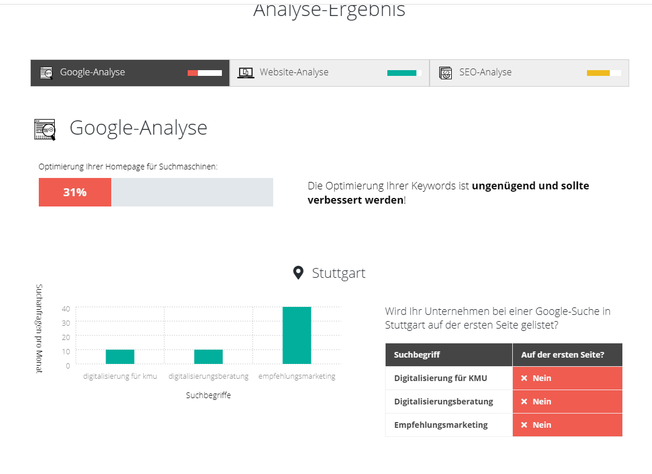Image resolution: width=652 pixels, height=474 pixels.
Task: Click the Website-Analyse monitor icon
Action: [245, 72]
